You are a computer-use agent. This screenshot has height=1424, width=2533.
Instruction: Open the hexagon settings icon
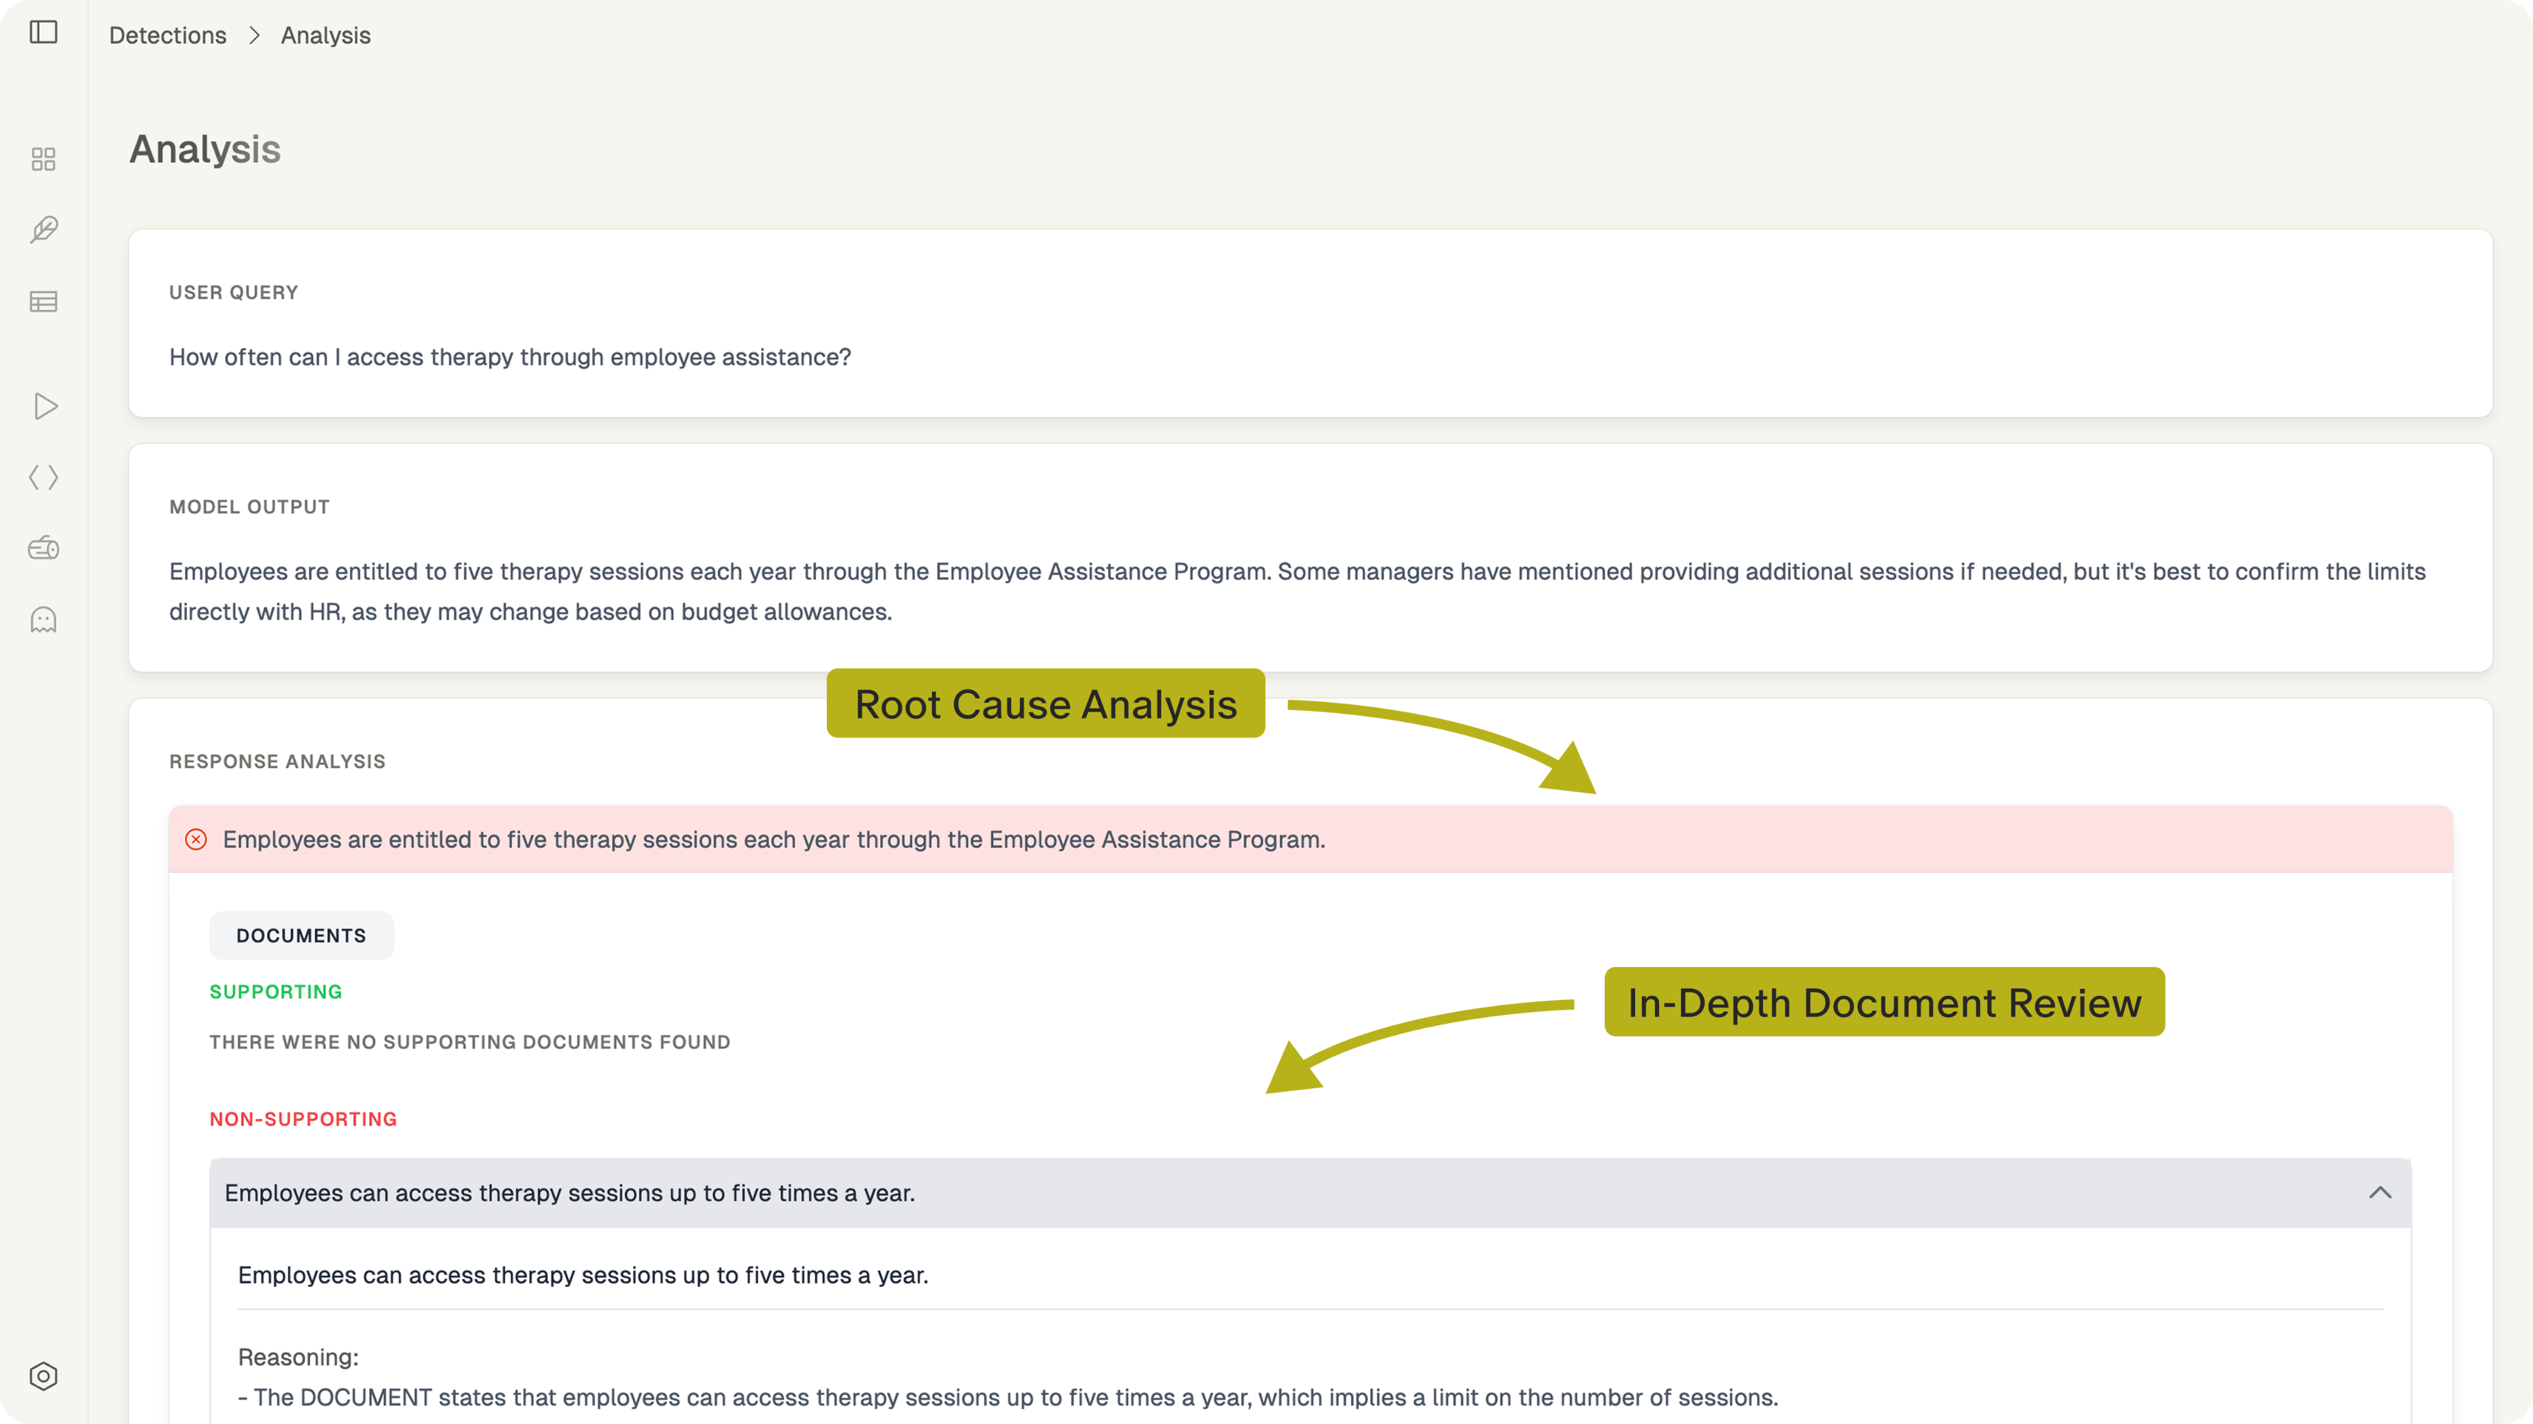click(x=43, y=1376)
